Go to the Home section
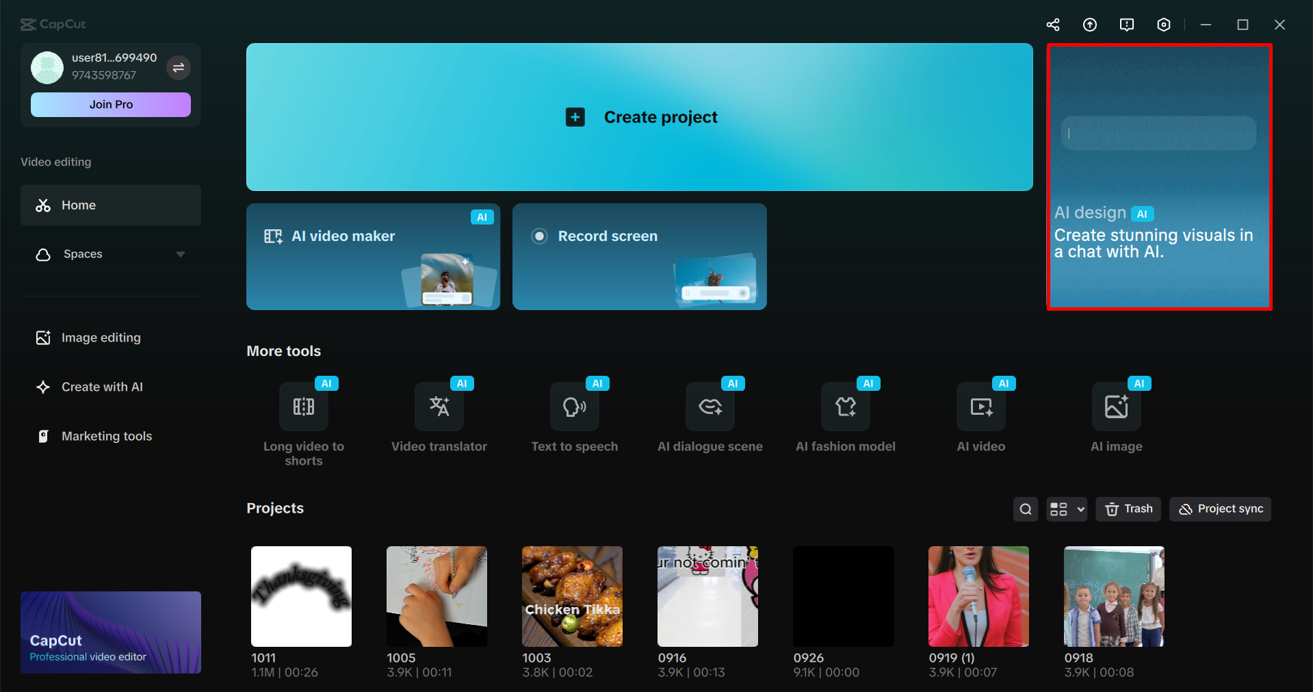The height and width of the screenshot is (692, 1313). click(x=111, y=205)
